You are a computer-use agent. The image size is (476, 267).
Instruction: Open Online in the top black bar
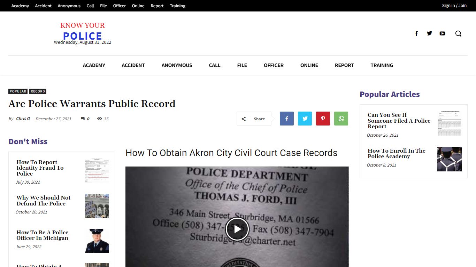tap(138, 6)
